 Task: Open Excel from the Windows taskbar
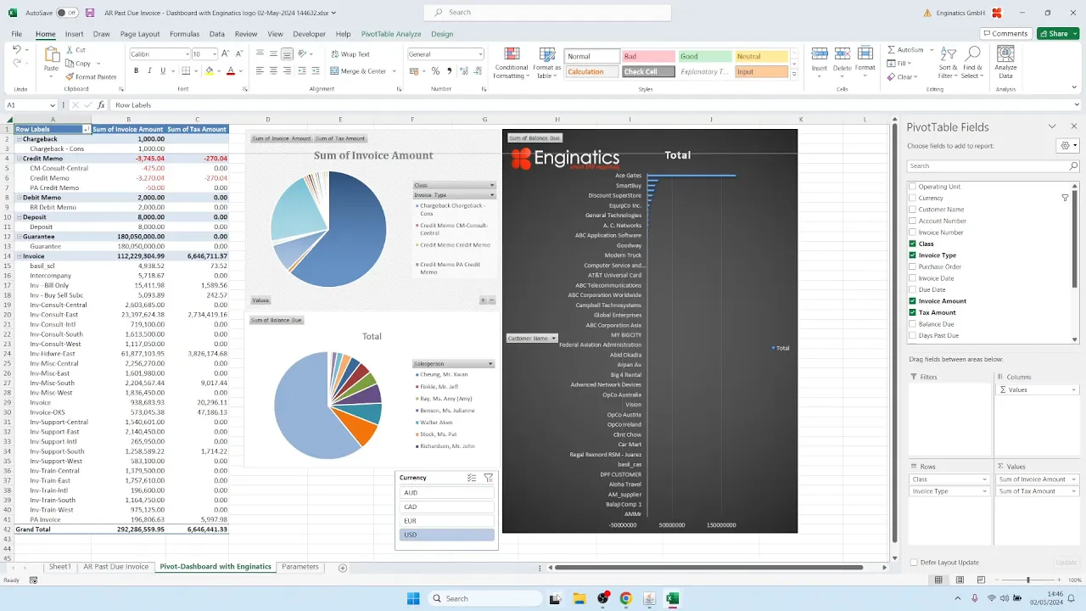(672, 598)
